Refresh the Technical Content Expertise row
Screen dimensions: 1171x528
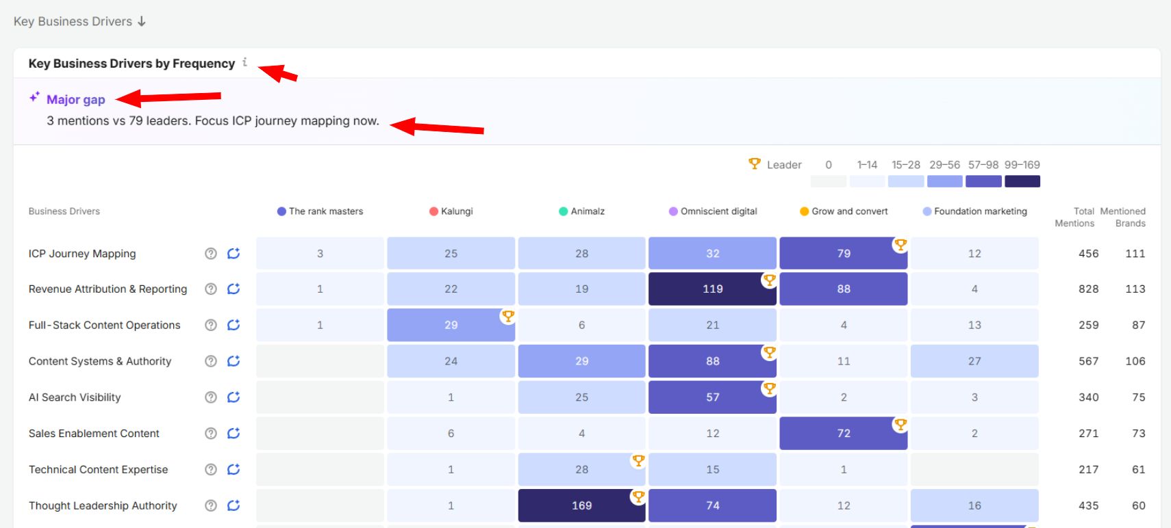(x=234, y=470)
